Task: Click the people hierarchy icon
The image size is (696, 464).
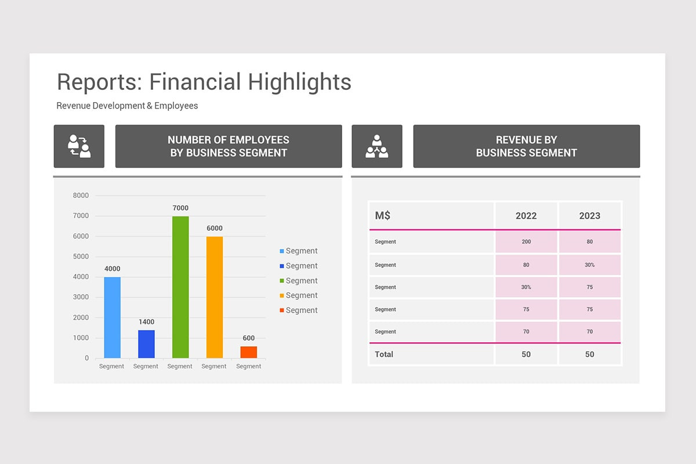Action: coord(377,146)
